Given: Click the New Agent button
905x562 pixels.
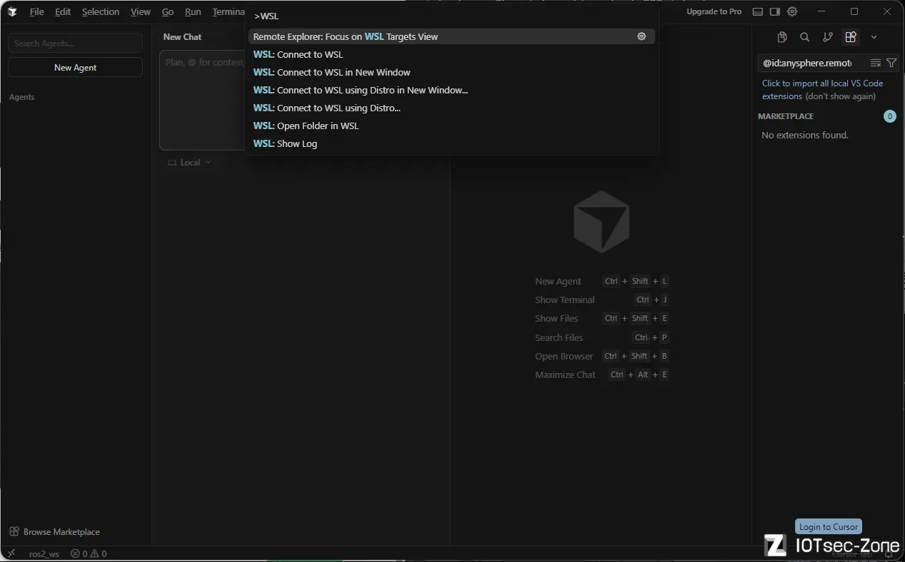Looking at the screenshot, I should point(75,67).
